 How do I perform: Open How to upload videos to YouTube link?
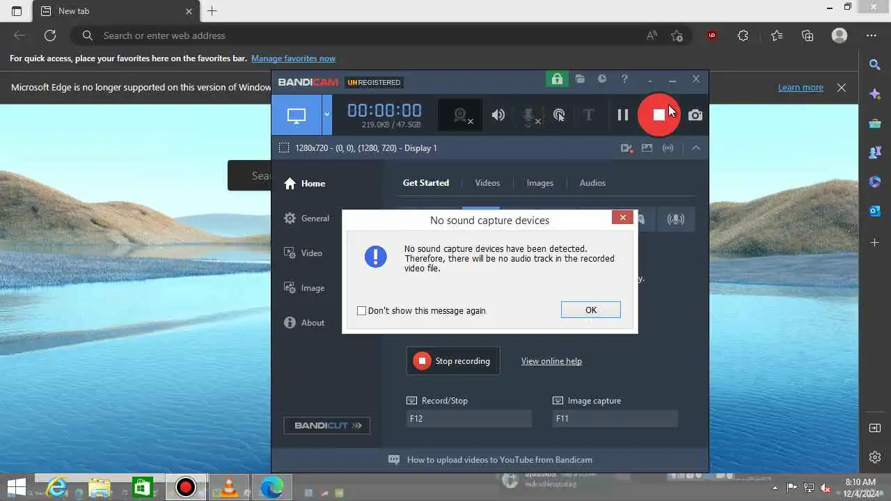(x=500, y=460)
